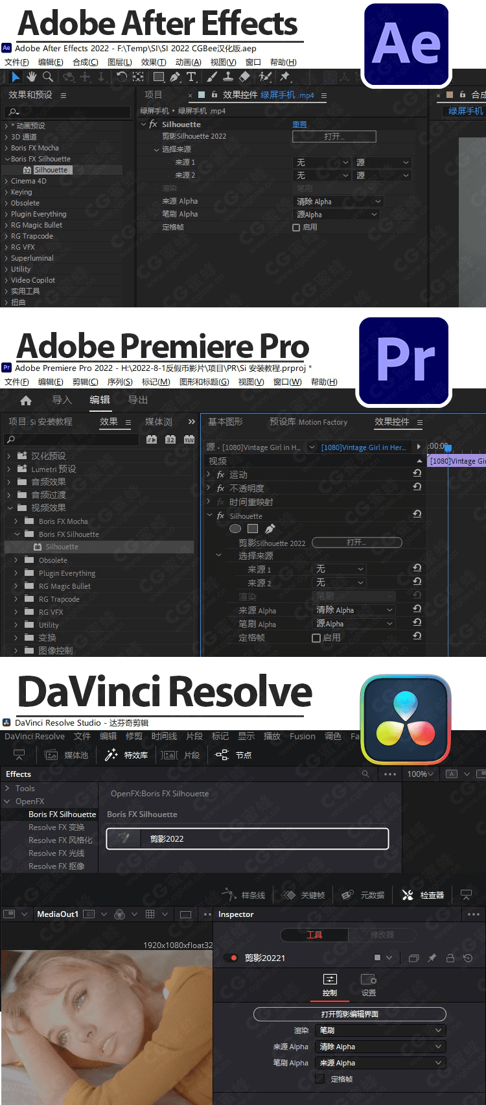486x1105 pixels.
Task: Click After Effects effects search field
Action: (x=69, y=112)
